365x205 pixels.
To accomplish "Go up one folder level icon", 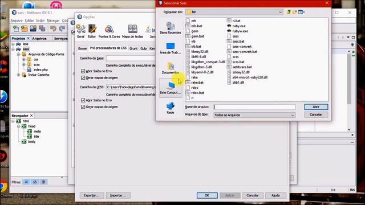I will pyautogui.click(x=289, y=12).
